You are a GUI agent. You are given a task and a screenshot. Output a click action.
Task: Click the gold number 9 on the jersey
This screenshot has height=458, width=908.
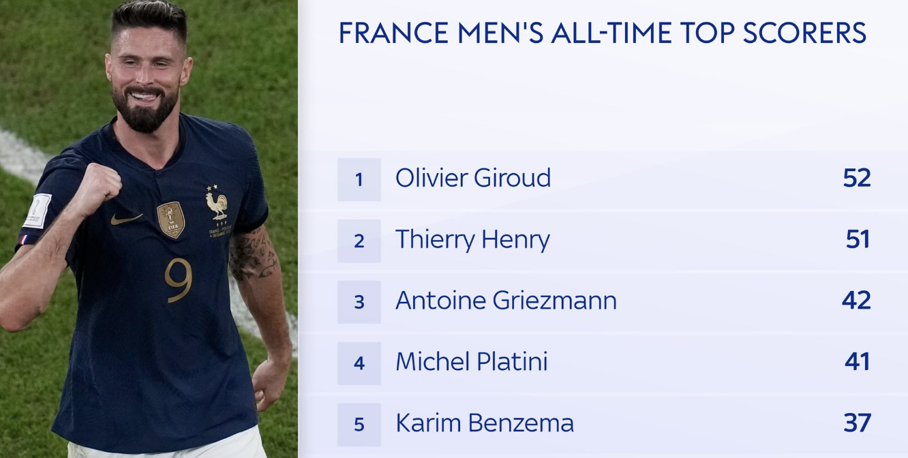pyautogui.click(x=178, y=280)
